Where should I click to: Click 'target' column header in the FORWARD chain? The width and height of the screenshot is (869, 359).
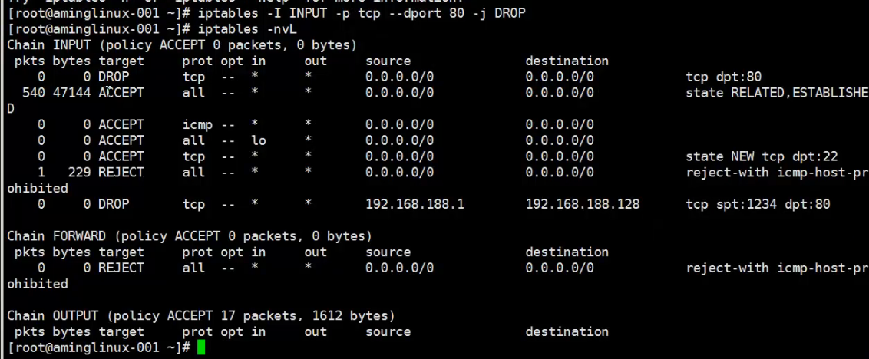click(121, 252)
